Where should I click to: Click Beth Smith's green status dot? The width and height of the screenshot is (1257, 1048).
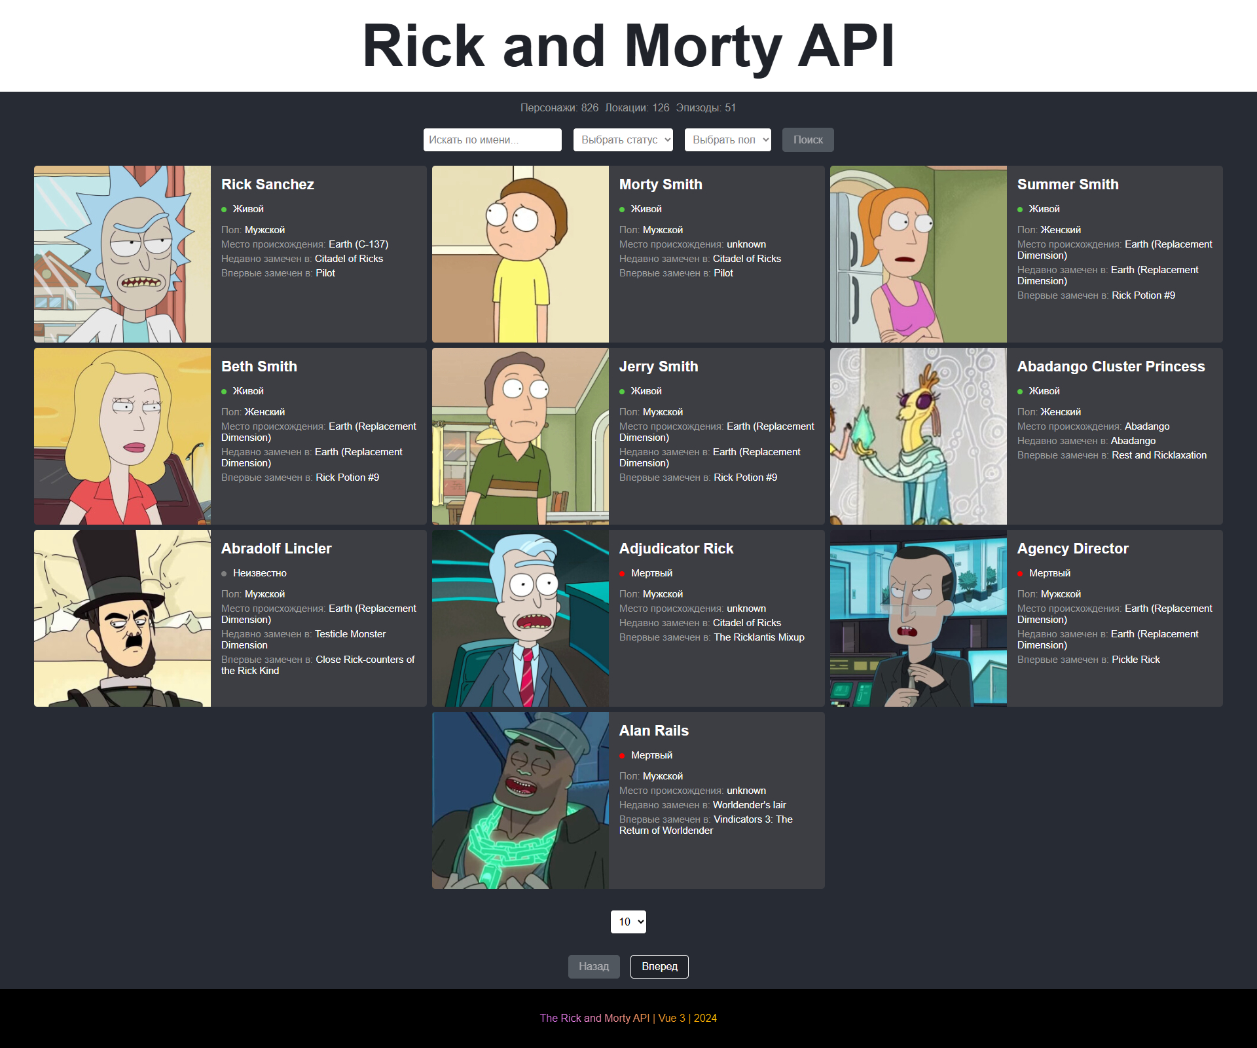[x=224, y=392]
